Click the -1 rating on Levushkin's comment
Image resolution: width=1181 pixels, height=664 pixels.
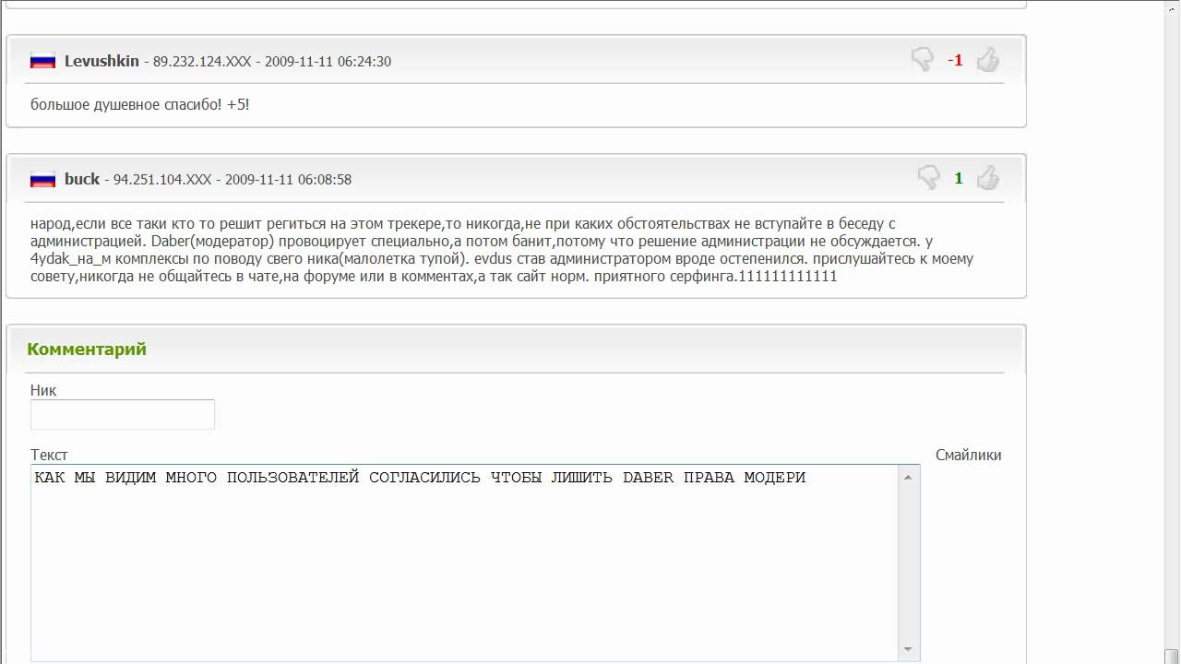tap(955, 60)
